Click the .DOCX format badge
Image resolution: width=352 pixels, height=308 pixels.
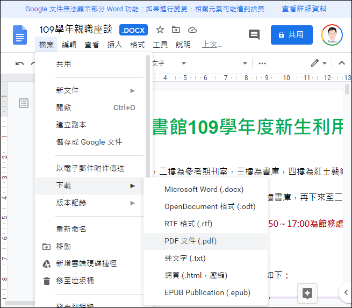click(x=133, y=30)
